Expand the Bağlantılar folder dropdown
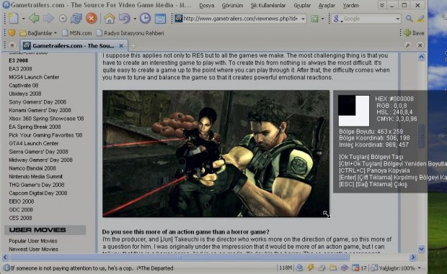Image resolution: width=447 pixels, height=274 pixels. point(56,33)
